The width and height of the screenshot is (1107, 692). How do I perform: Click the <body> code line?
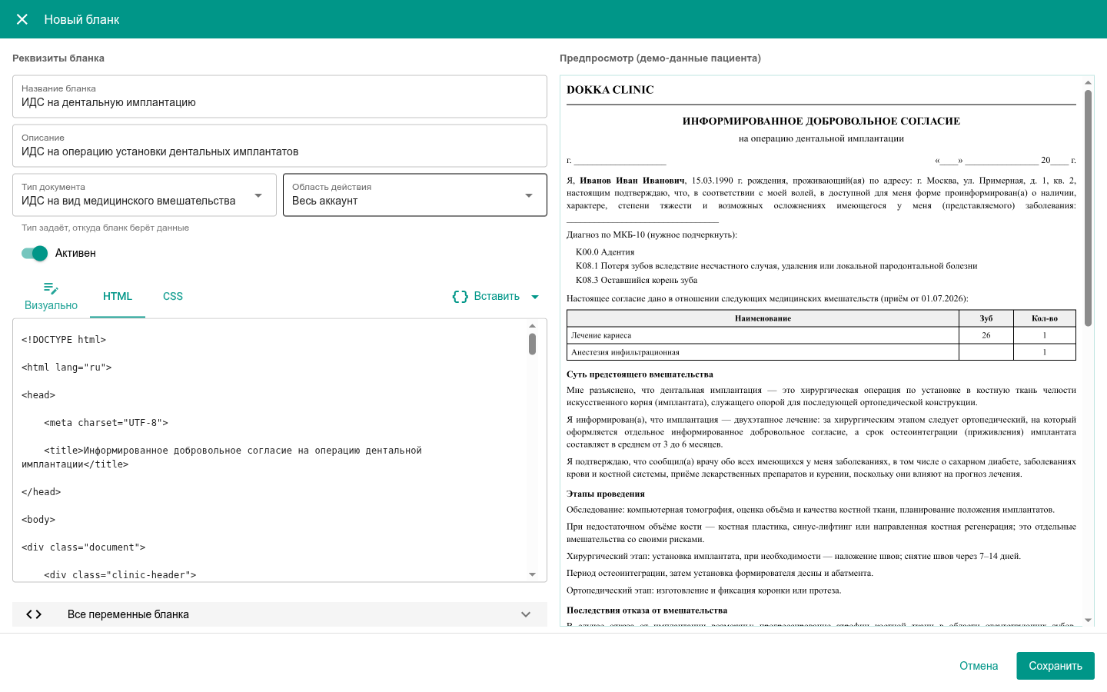38,520
